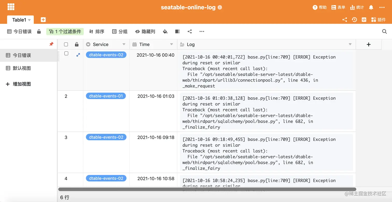
Task: Open the Time column dropdown arrow
Action: pos(171,45)
